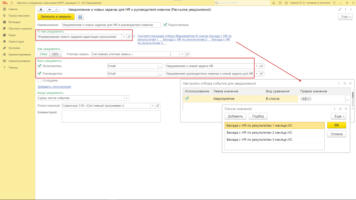Expand the Когда уведомлять dropdown
Image resolution: width=356 pixels, height=200 pixels.
click(x=127, y=98)
